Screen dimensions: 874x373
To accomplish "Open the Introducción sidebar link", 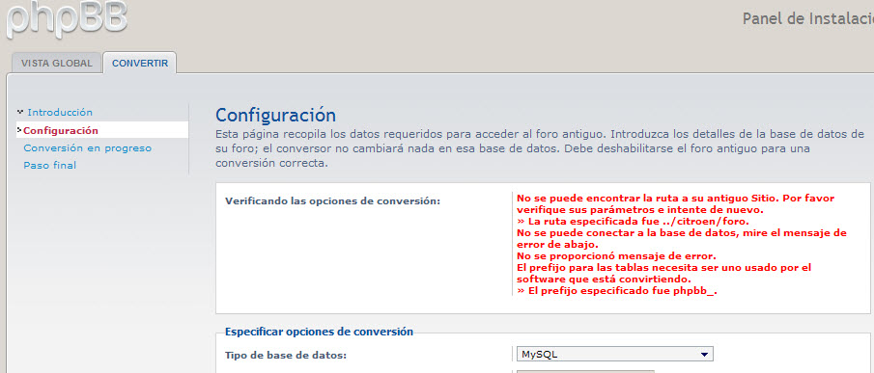I will pyautogui.click(x=60, y=113).
